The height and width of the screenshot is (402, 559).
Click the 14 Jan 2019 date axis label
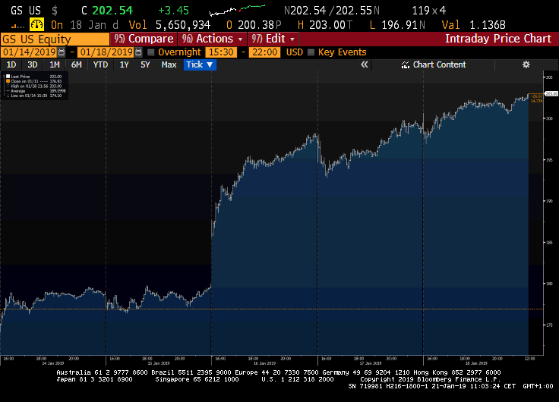point(52,363)
